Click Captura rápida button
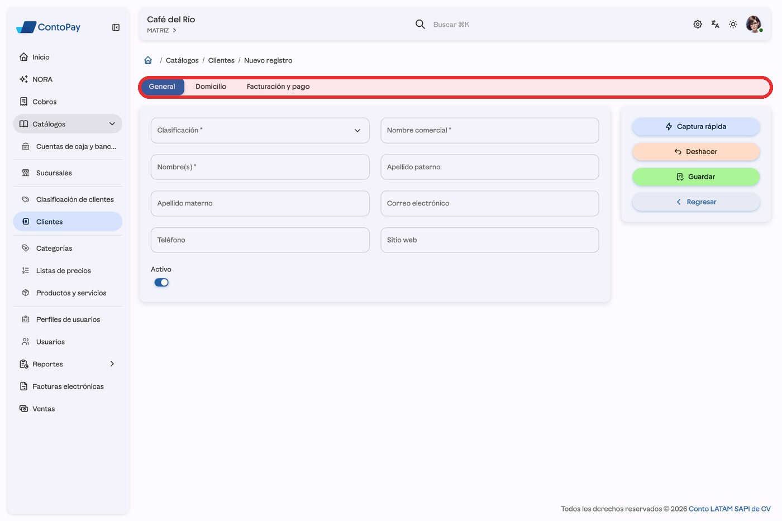This screenshot has width=782, height=521. click(x=696, y=127)
